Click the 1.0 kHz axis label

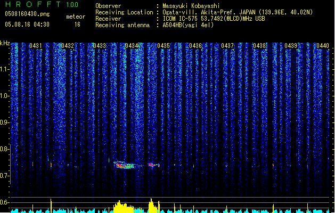pyautogui.click(x=4, y=96)
